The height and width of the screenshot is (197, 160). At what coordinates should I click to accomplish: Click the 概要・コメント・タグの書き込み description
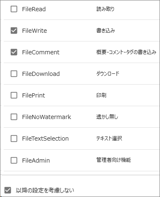click(x=126, y=52)
